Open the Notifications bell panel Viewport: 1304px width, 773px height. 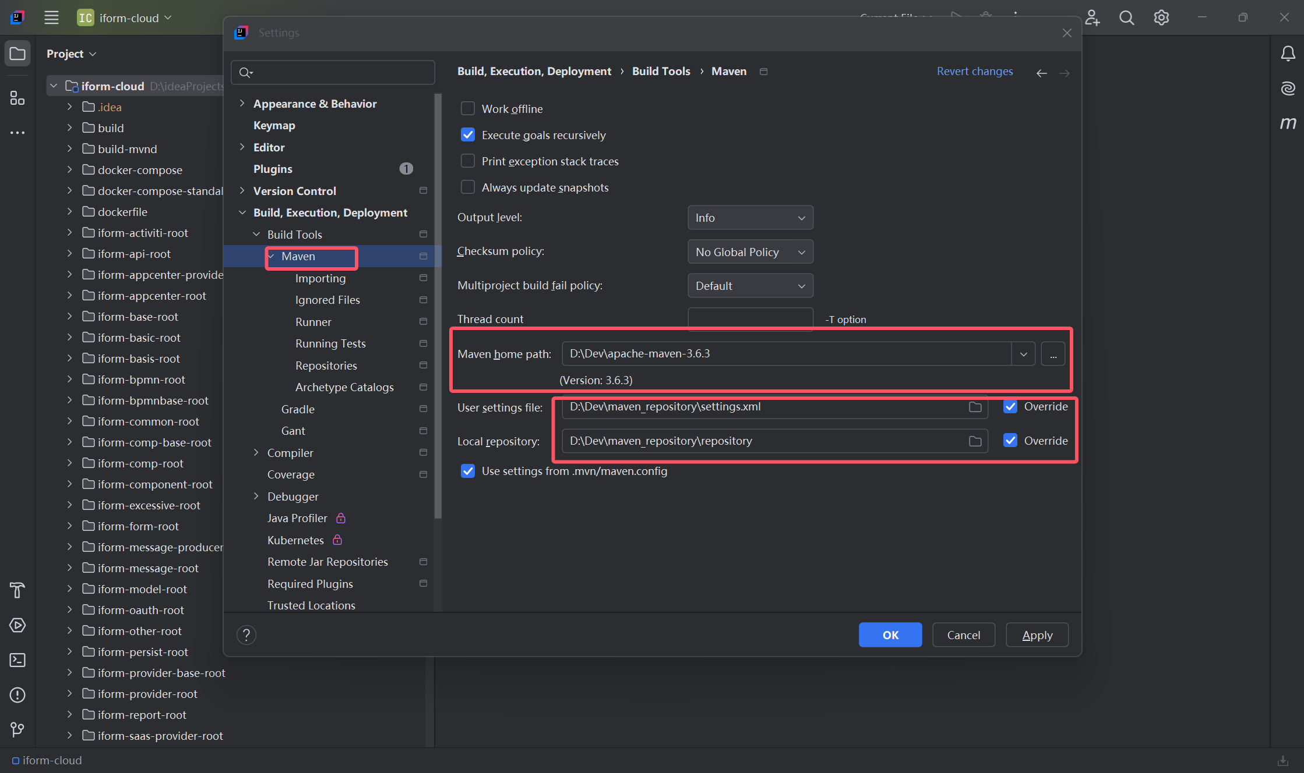coord(1288,54)
